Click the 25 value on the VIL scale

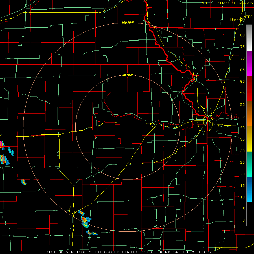(242, 162)
